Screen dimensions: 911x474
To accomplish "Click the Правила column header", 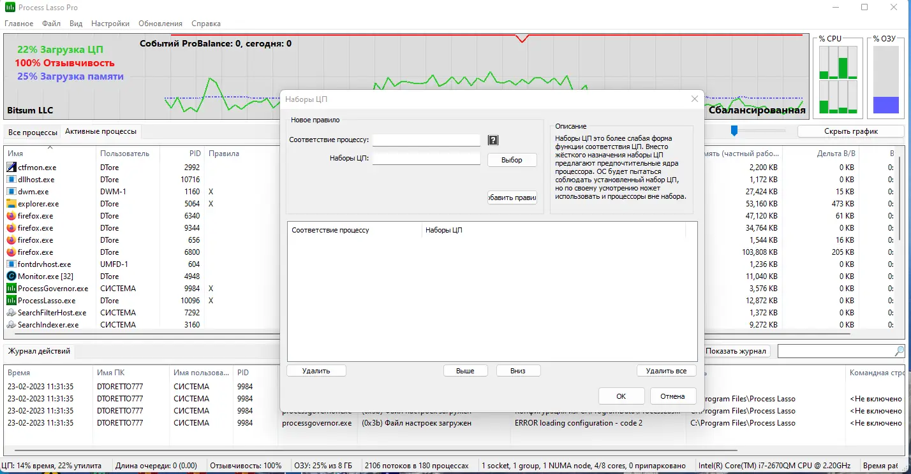I will point(224,154).
